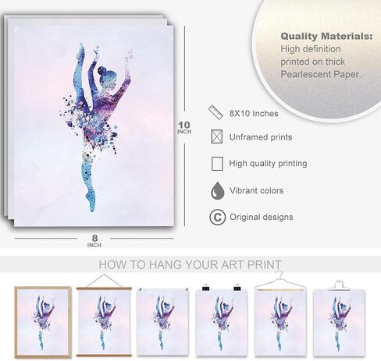Click the Original designs text
This screenshot has height=361, width=381.
(262, 217)
